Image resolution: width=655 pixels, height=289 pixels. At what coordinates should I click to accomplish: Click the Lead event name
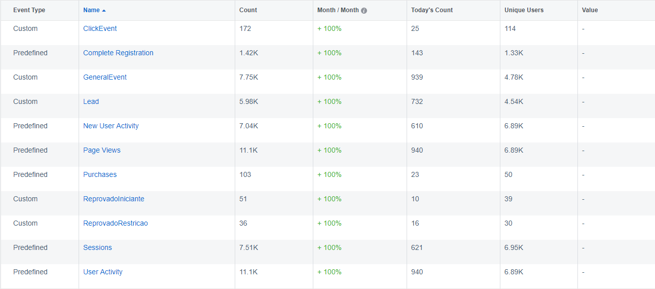(x=91, y=102)
